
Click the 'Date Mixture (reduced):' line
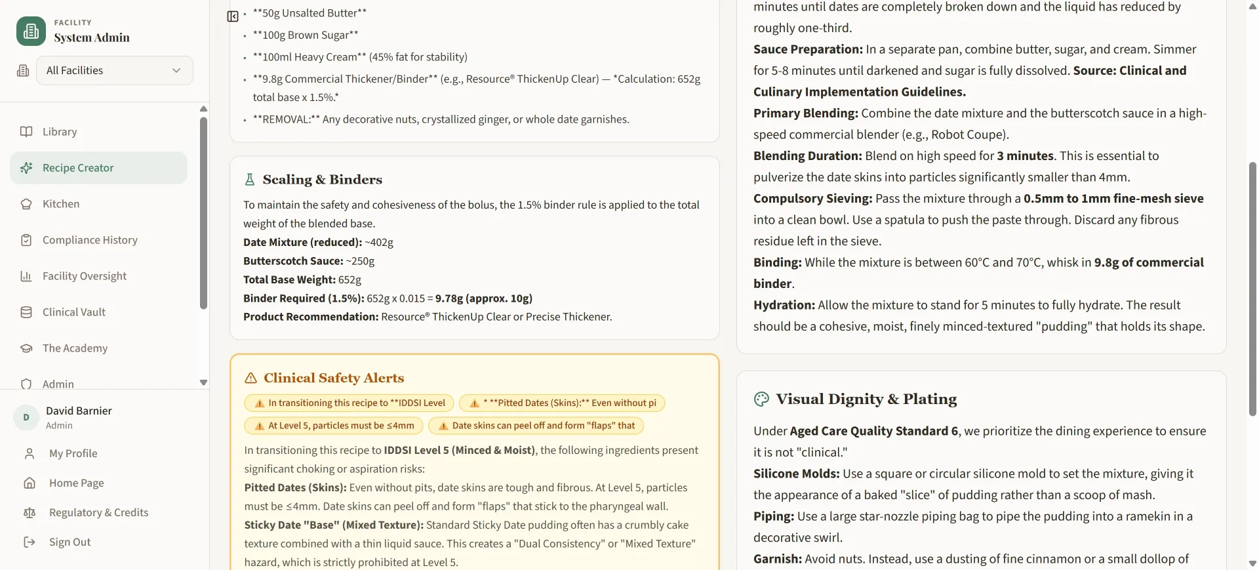point(318,242)
